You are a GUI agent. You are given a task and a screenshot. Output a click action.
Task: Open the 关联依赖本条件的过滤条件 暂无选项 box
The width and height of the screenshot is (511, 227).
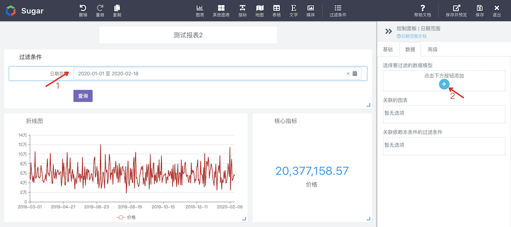(x=444, y=146)
